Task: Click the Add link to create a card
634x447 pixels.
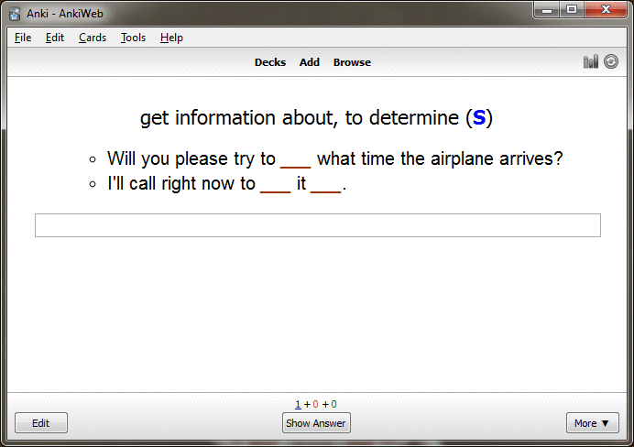Action: click(310, 62)
